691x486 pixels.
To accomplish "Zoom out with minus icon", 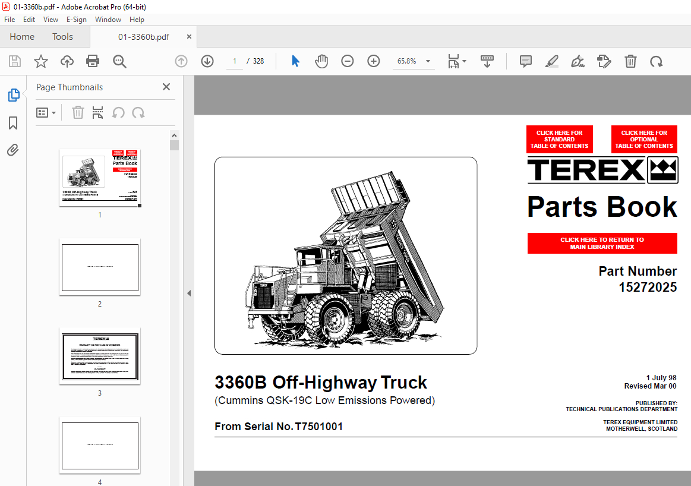I will (x=347, y=61).
